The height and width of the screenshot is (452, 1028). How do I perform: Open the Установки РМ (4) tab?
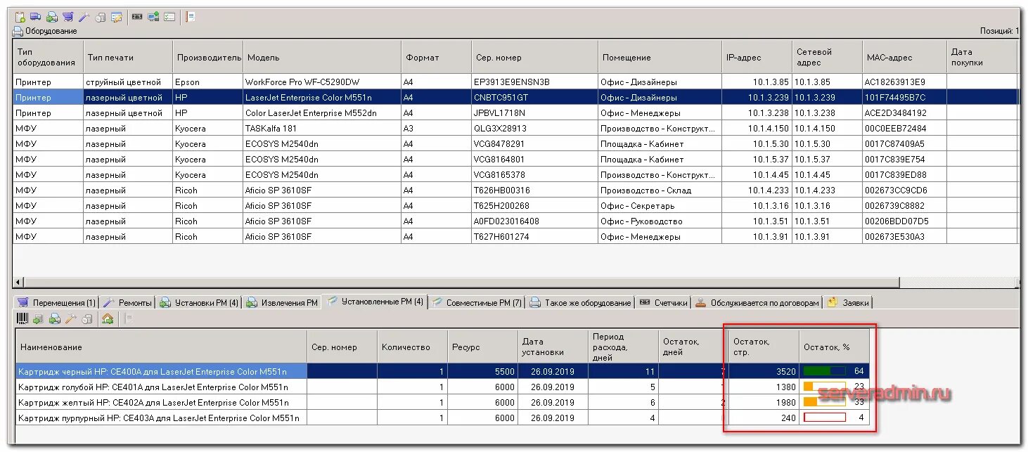click(199, 303)
